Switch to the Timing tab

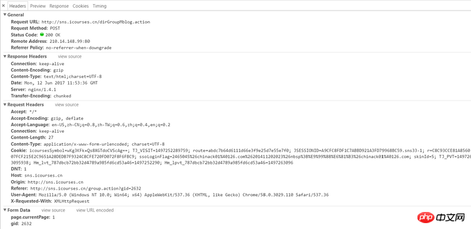[x=99, y=6]
